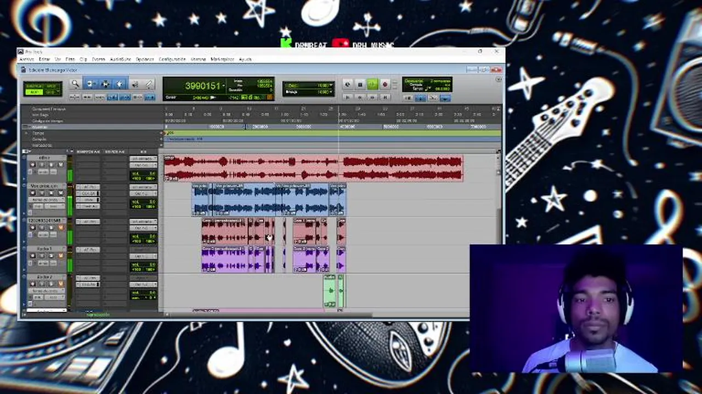Open the first track's input selector
This screenshot has width=702, height=394.
pos(143,159)
